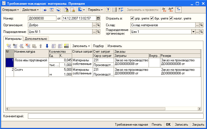
Task: Open the calendar picker beside the date
Action: pyautogui.click(x=98, y=18)
